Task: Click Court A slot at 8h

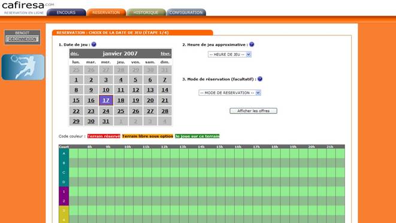Action: coord(92,153)
